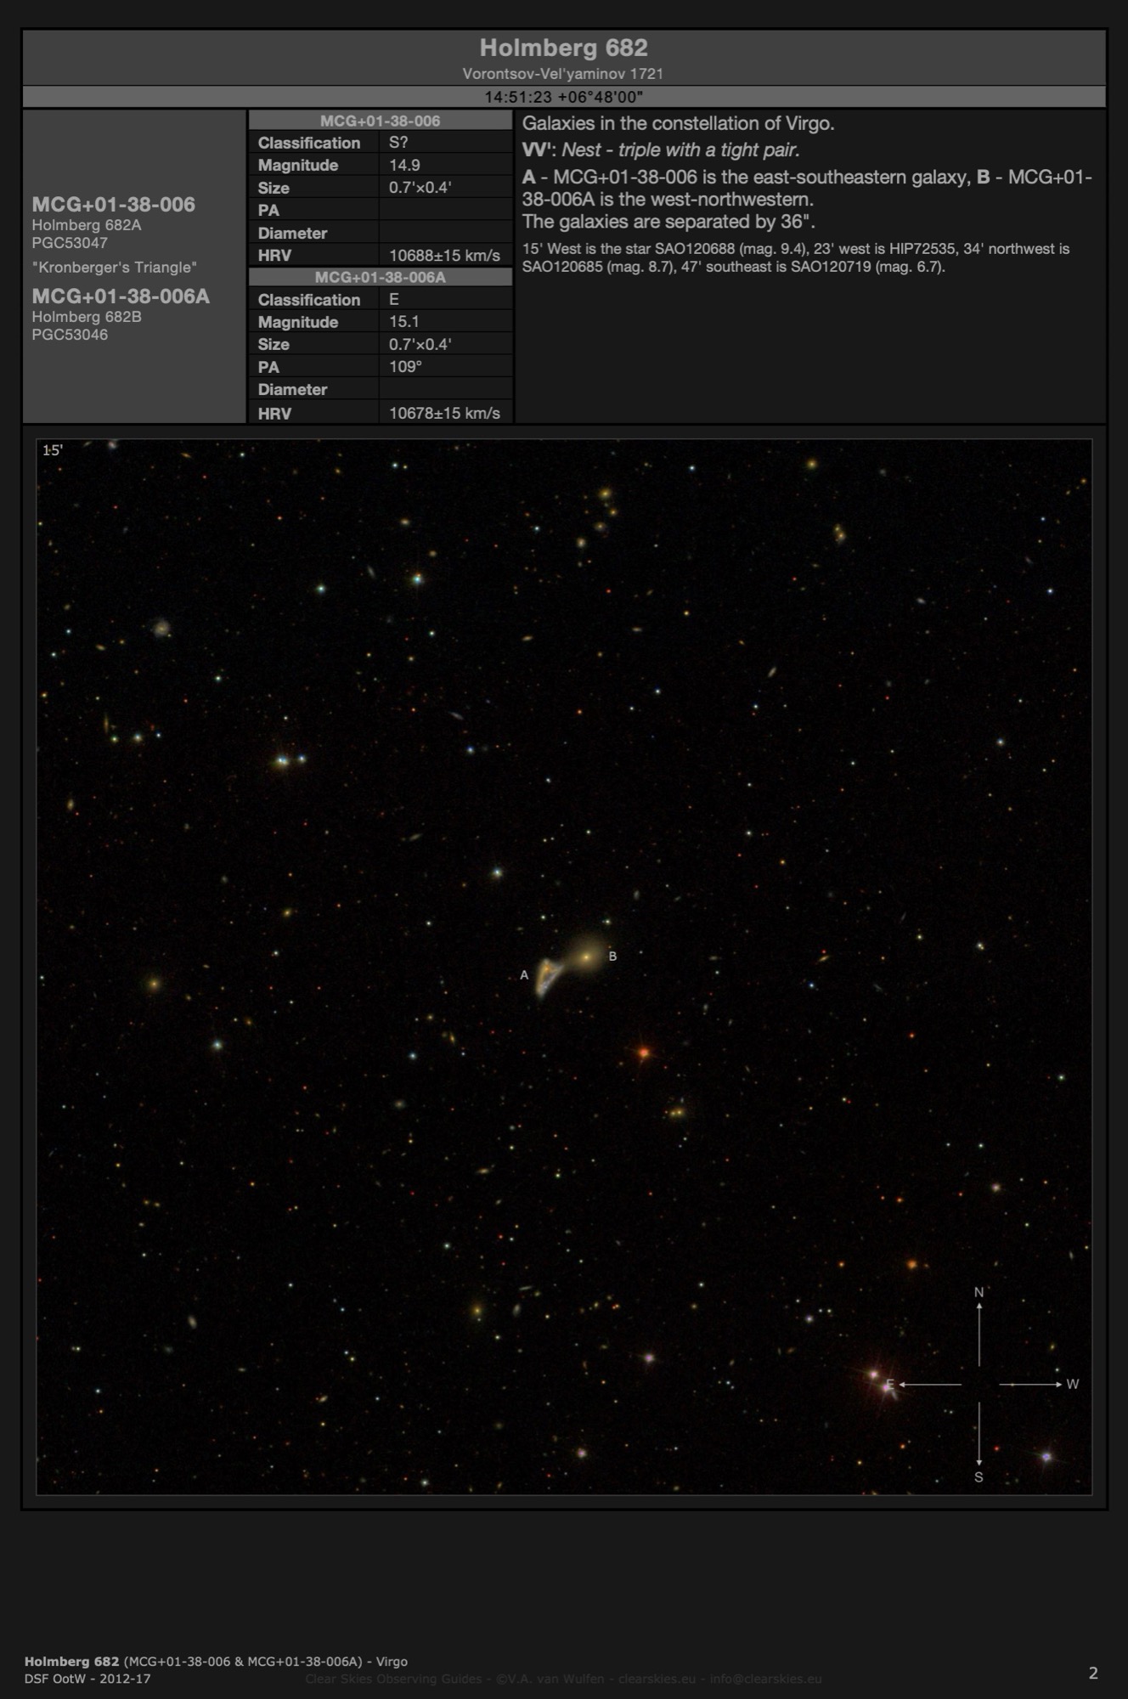This screenshot has height=1699, width=1128.
Task: Click the west arrow on the compass
Action: [x=1031, y=1385]
